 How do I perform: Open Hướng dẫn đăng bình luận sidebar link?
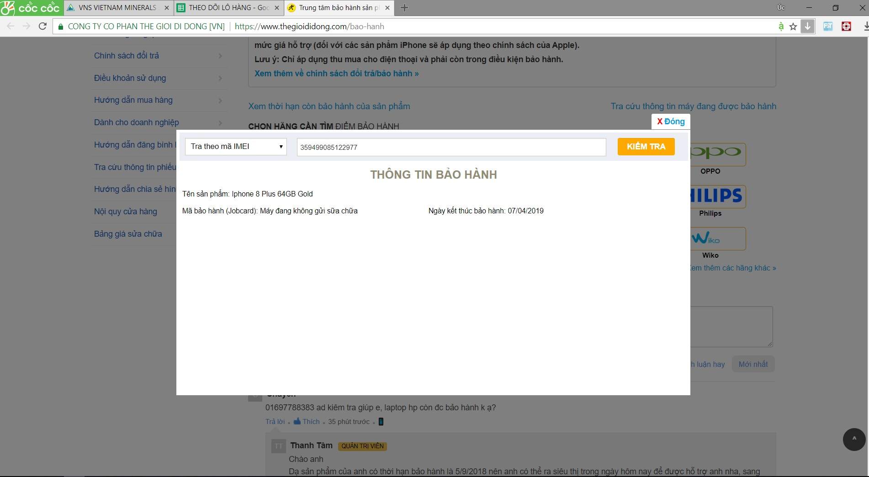pyautogui.click(x=135, y=145)
